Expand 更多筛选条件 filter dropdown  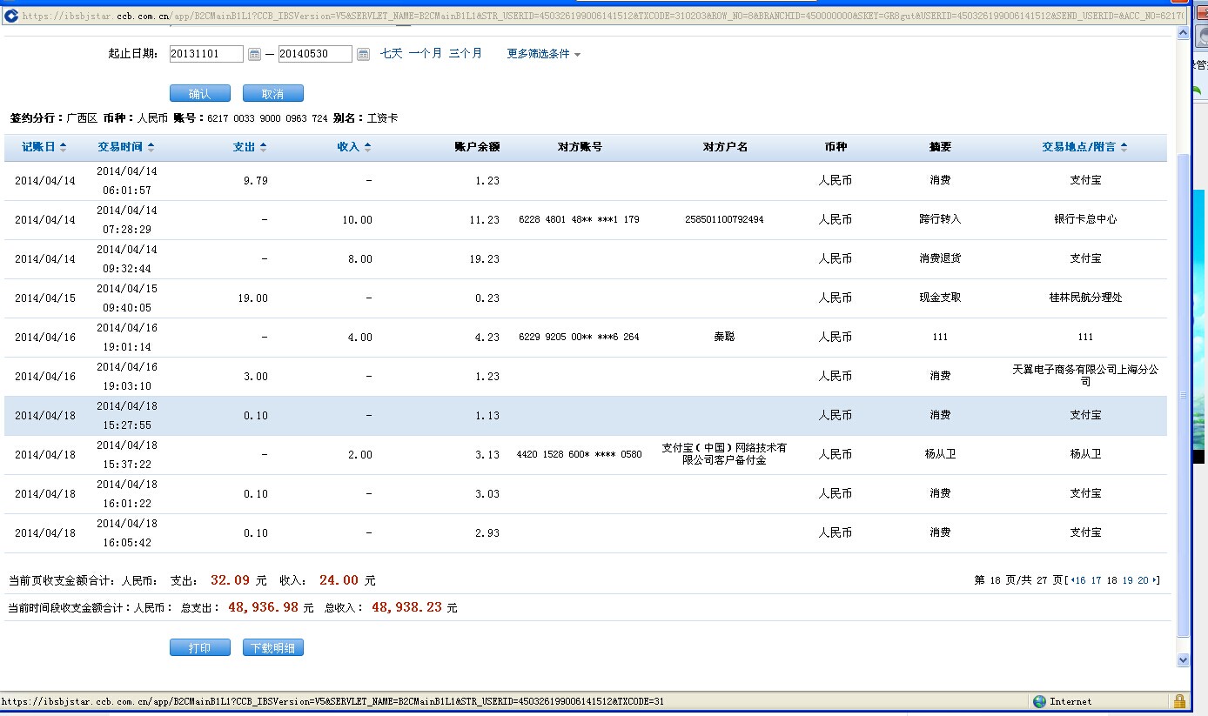coord(543,54)
